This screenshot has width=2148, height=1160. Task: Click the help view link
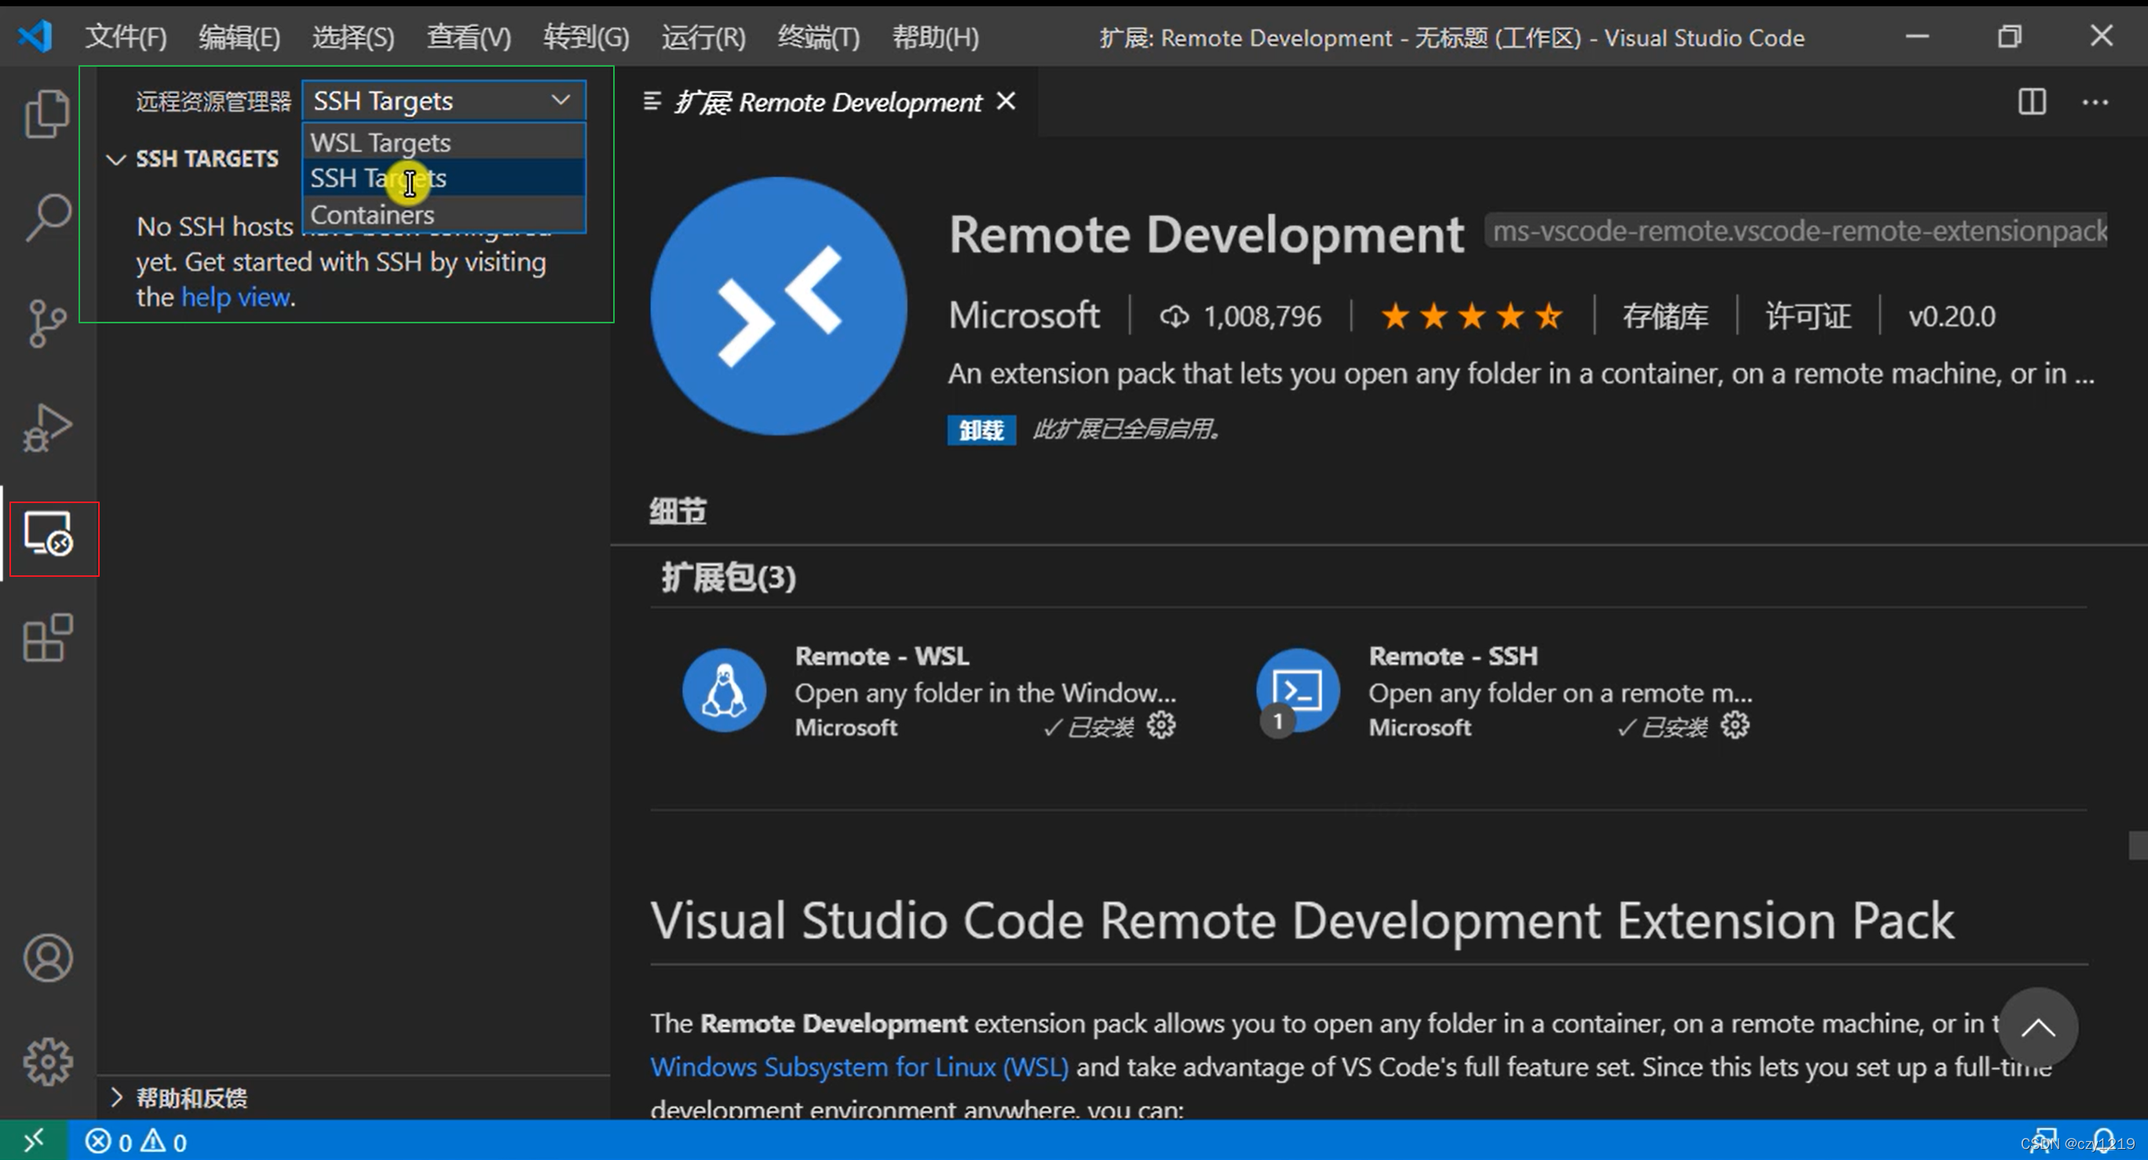click(x=236, y=297)
